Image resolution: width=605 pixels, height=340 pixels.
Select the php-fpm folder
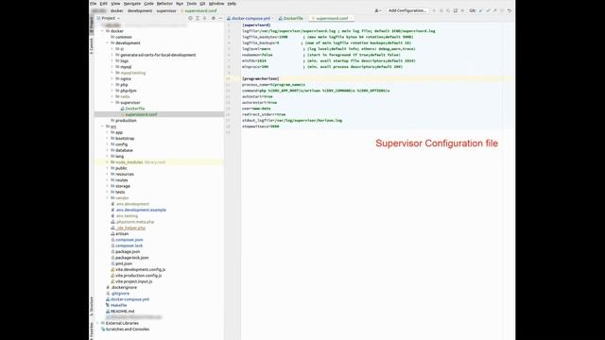[x=129, y=91]
